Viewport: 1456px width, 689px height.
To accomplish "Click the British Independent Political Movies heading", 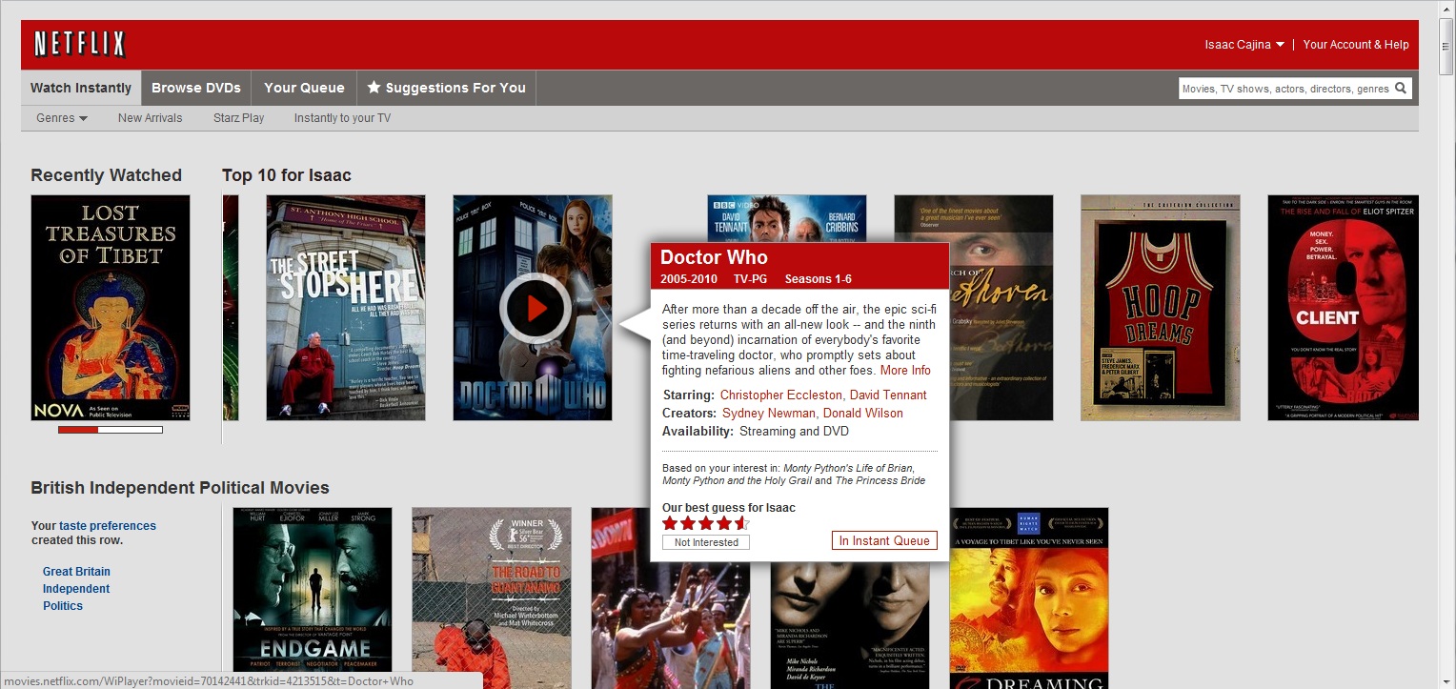I will tap(180, 488).
